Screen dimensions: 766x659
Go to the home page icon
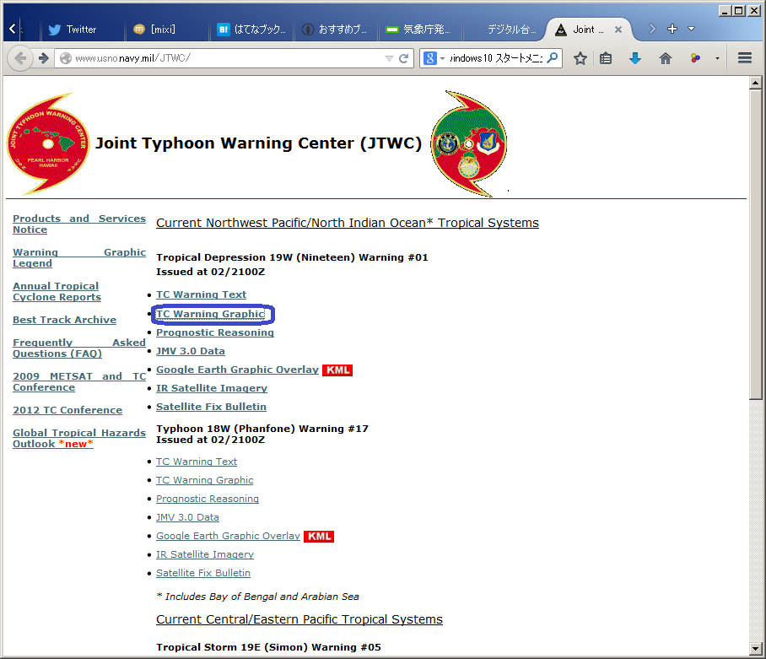pyautogui.click(x=666, y=58)
